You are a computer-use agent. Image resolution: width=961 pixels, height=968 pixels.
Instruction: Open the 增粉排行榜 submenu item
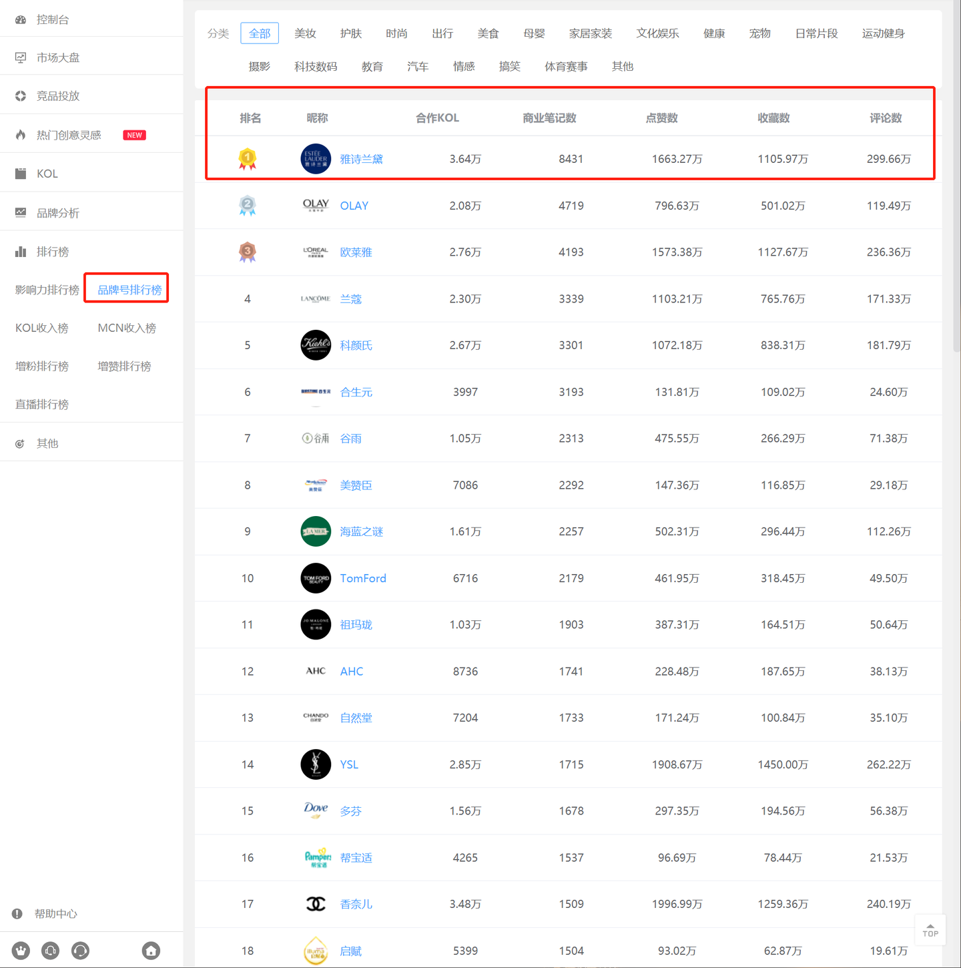42,366
